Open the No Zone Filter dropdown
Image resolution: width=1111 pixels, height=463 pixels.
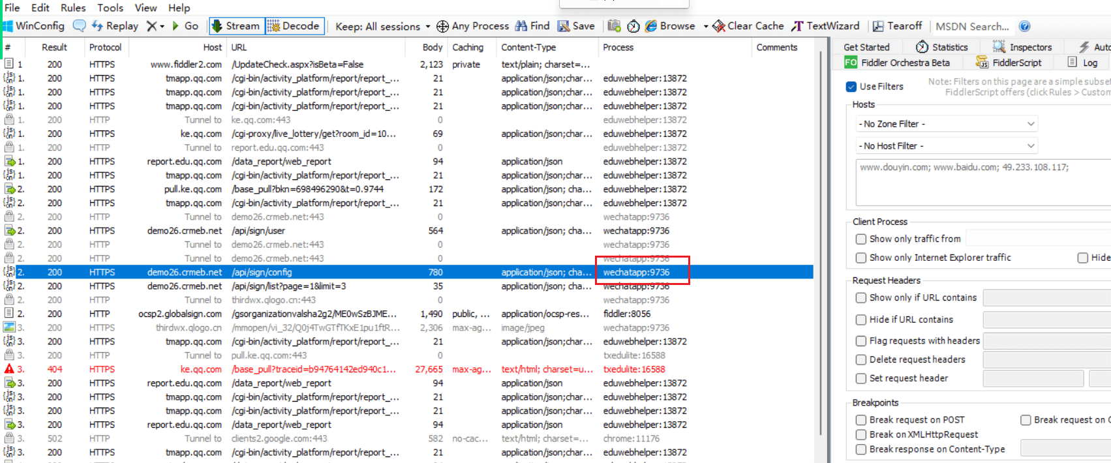pyautogui.click(x=947, y=124)
